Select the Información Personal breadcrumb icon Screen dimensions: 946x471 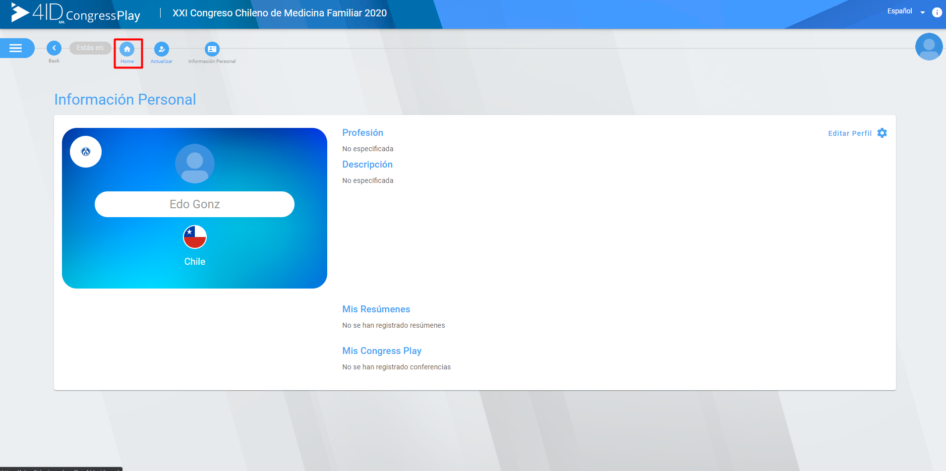(212, 49)
